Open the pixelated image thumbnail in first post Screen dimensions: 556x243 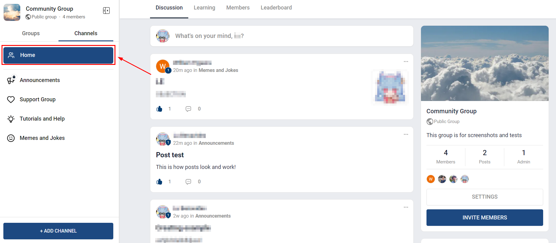(x=390, y=88)
